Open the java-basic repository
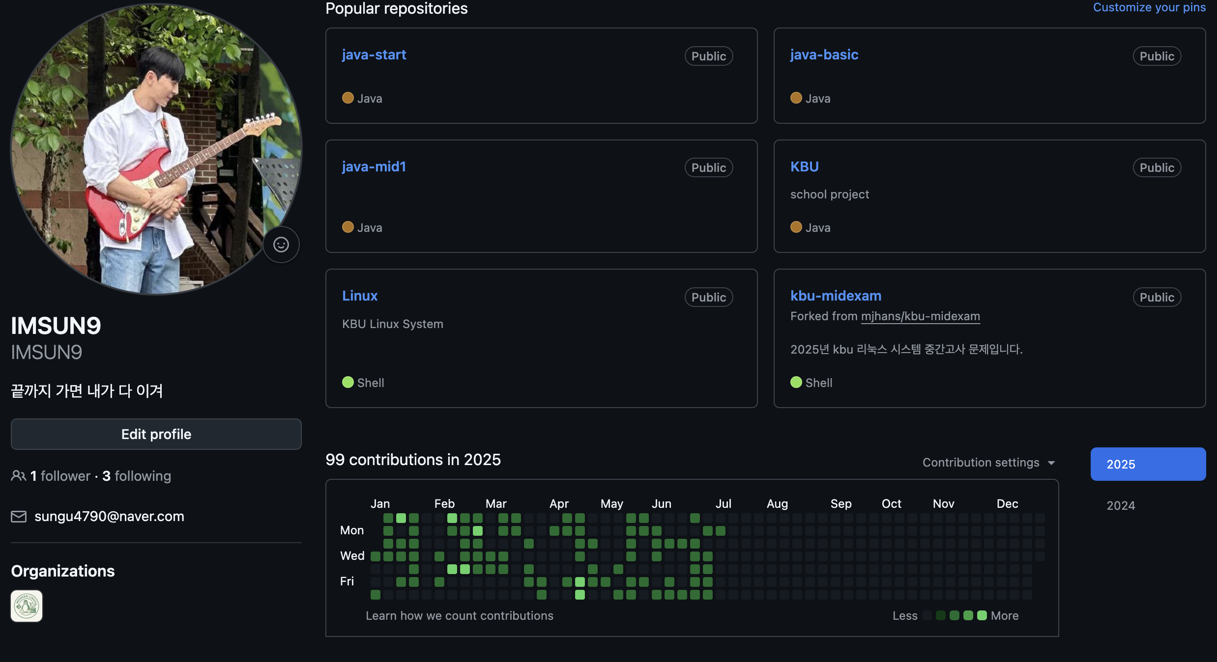Screen dimensions: 1217x662 pos(824,55)
